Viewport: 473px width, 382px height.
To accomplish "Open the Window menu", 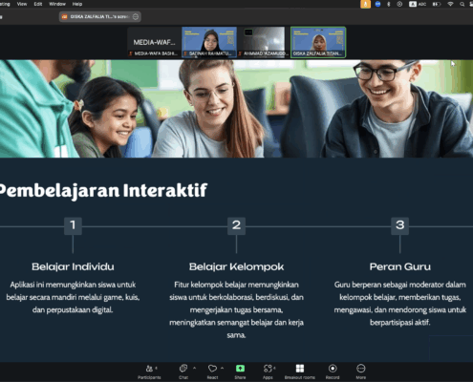I will 57,4.
